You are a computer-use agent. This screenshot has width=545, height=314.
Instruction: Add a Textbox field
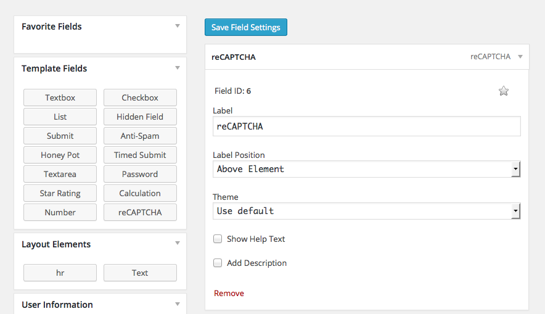click(x=60, y=97)
